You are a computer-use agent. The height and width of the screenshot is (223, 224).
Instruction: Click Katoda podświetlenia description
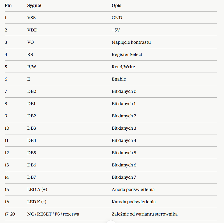134,202
